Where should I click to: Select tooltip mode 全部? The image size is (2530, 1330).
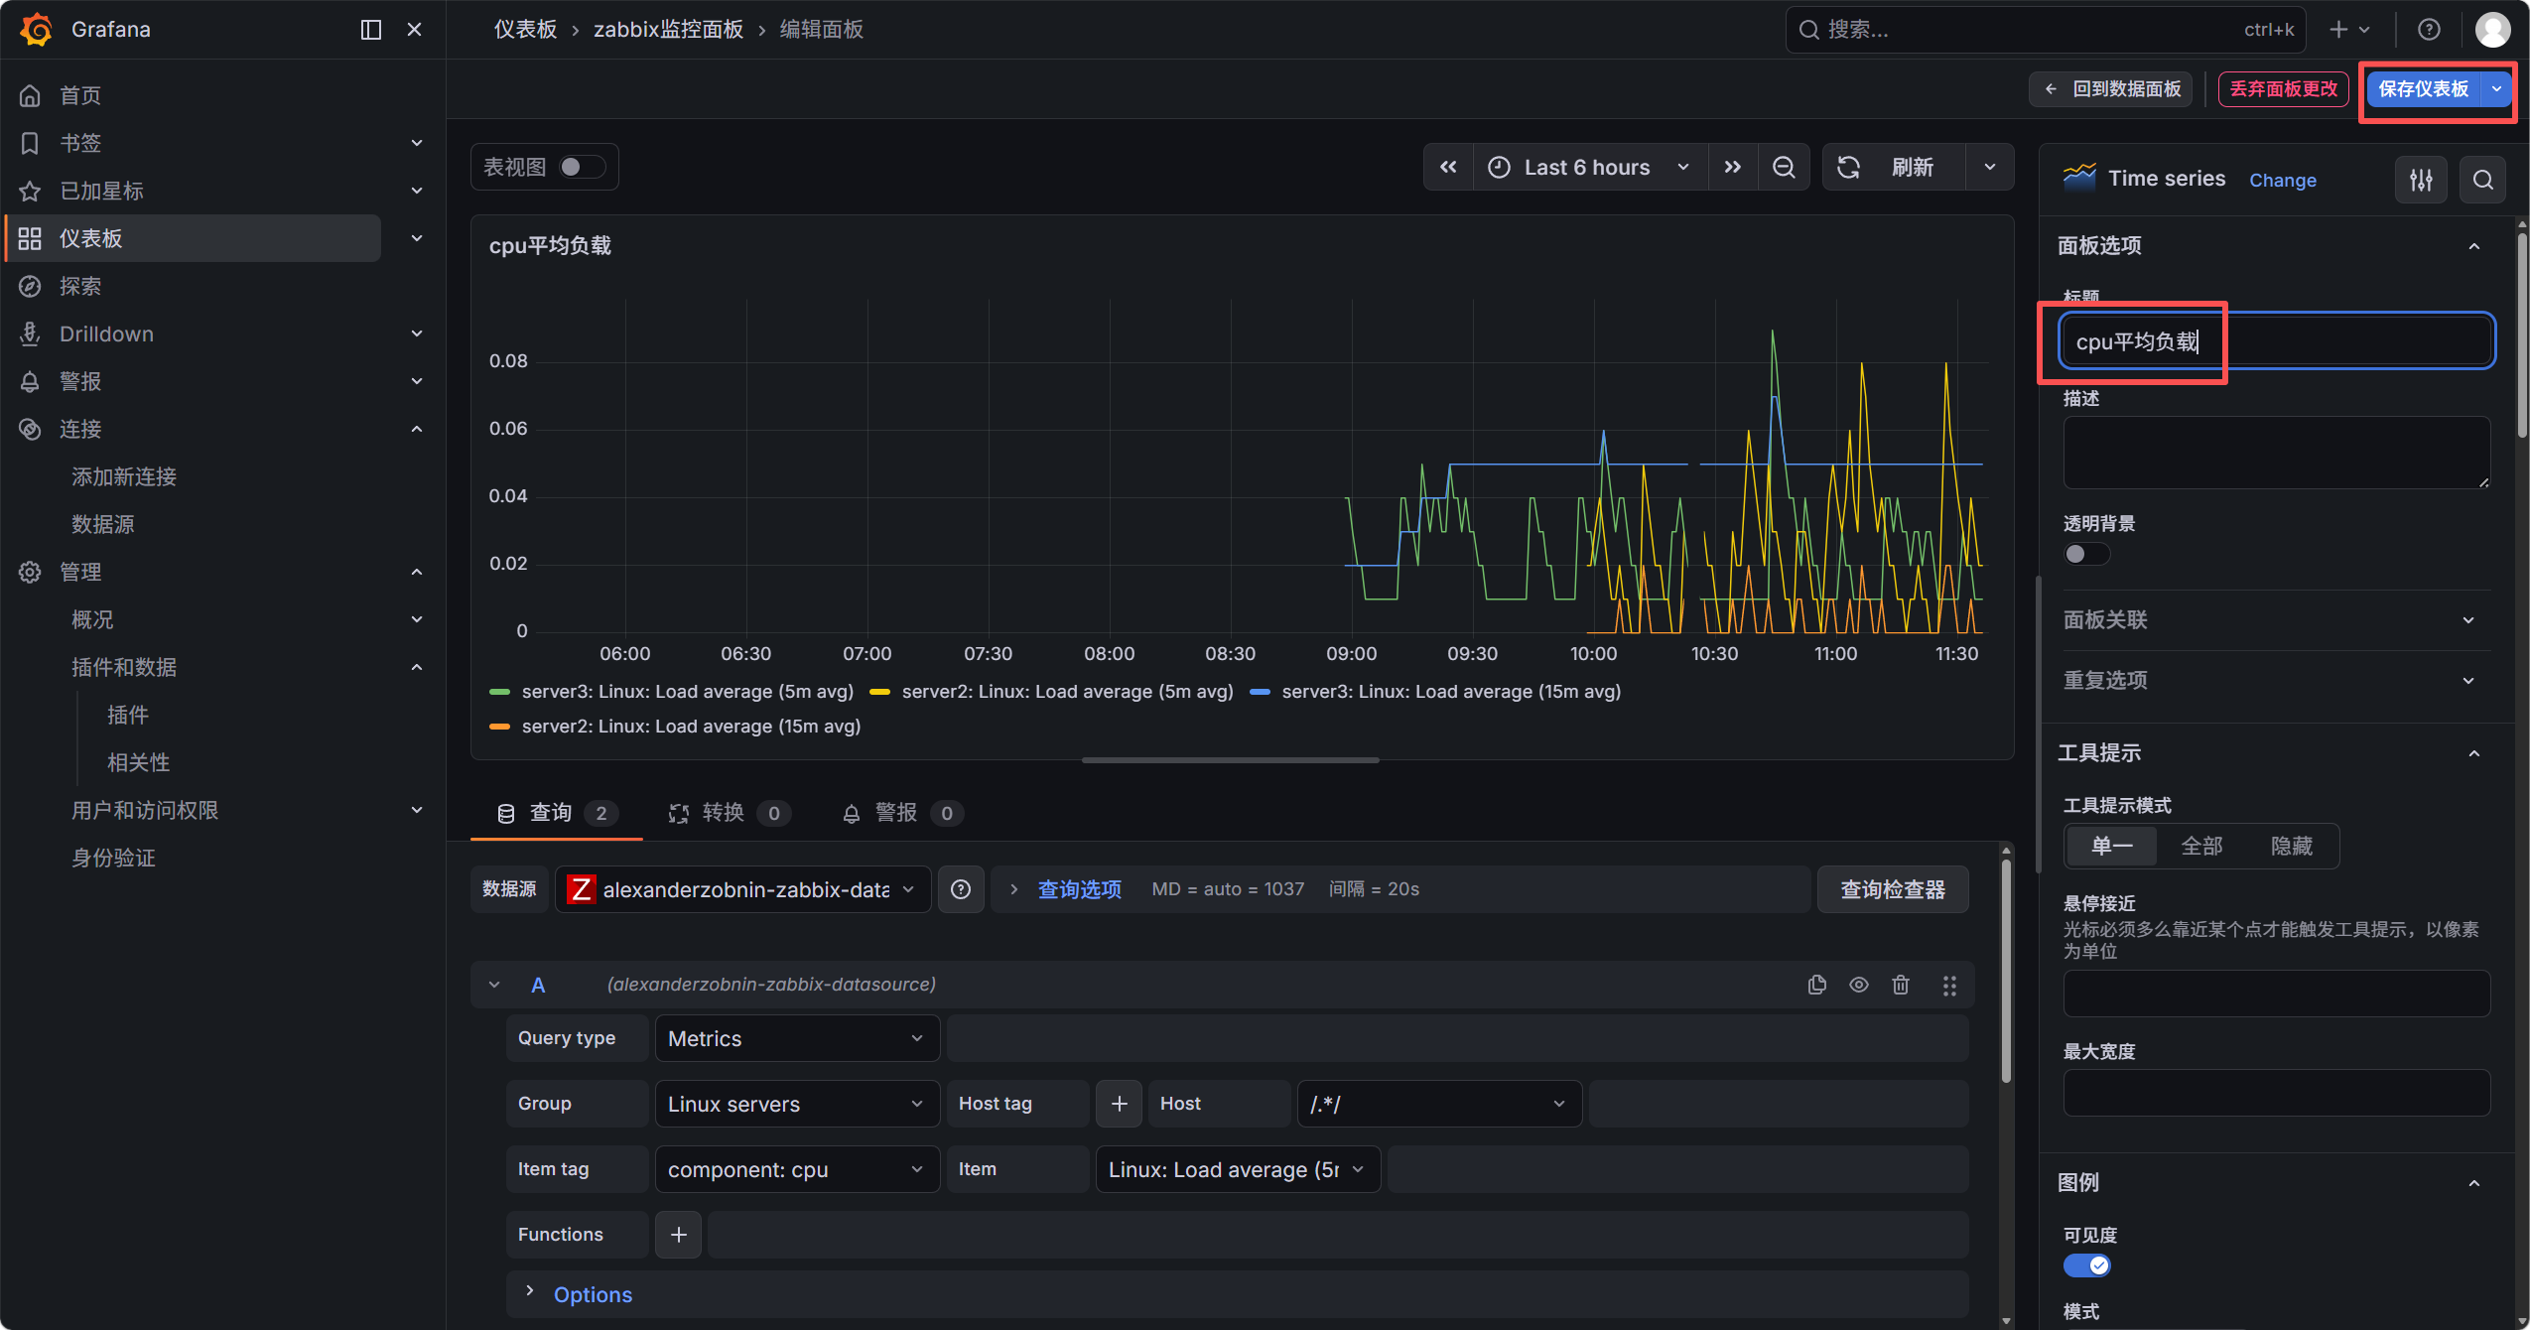pyautogui.click(x=2201, y=847)
